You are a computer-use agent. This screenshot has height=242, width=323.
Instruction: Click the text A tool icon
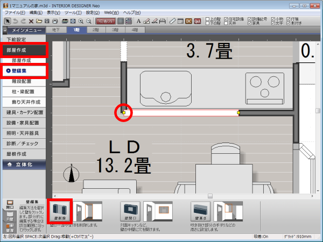tap(138, 21)
